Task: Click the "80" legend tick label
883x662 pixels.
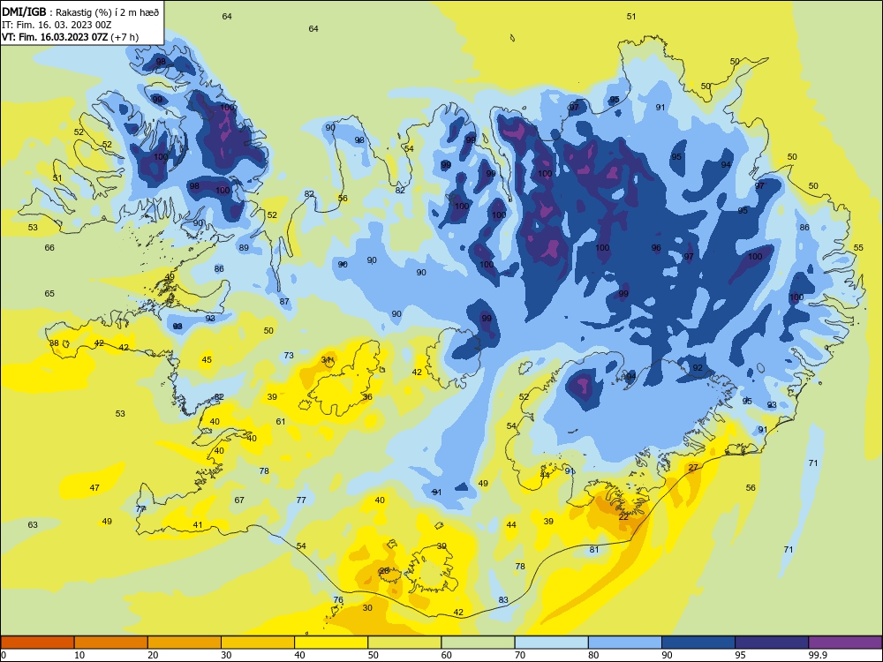Action: (x=593, y=655)
